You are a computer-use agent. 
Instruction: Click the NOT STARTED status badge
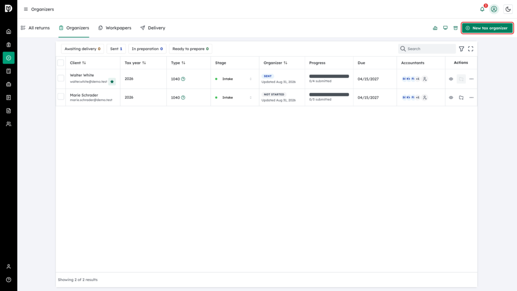click(274, 94)
